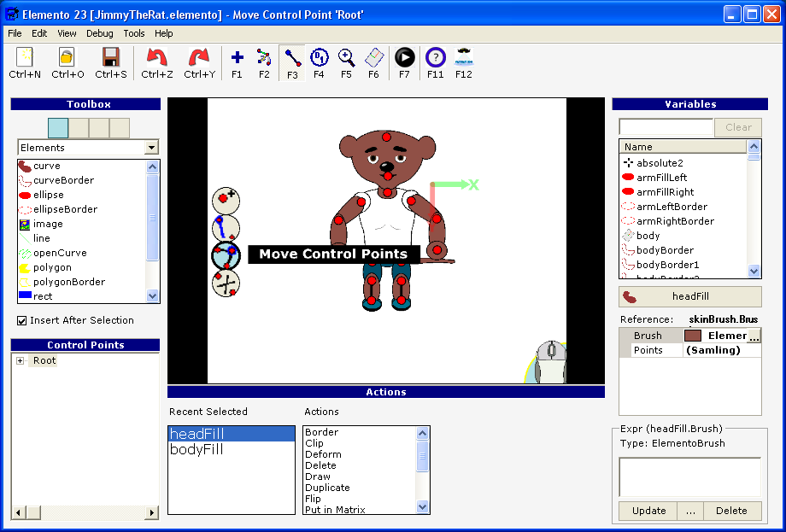Screen dimensions: 786x532
Task: Select the F3 Move Control Point tool
Action: click(x=292, y=58)
